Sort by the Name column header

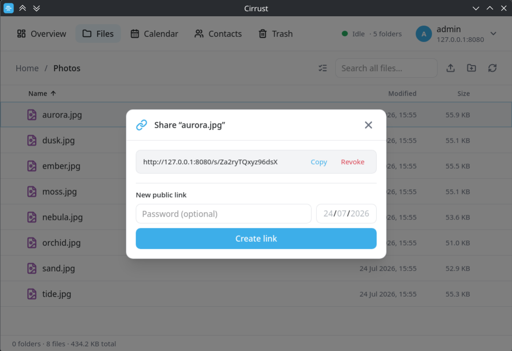[x=42, y=93]
